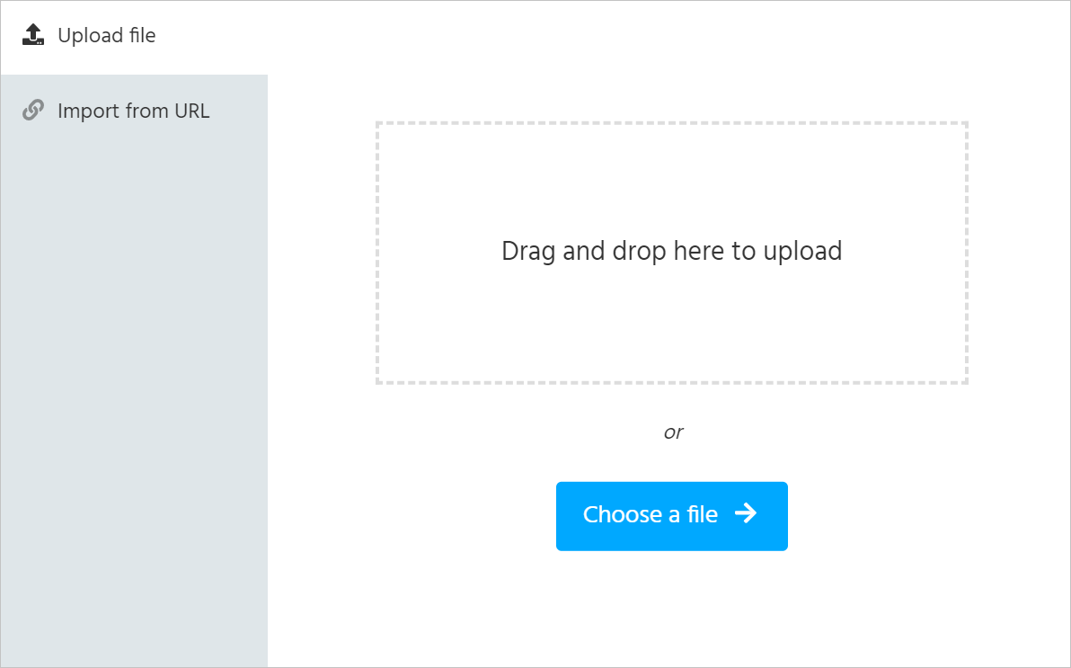Click the "Choose a file" button label
The image size is (1071, 668).
coord(650,514)
